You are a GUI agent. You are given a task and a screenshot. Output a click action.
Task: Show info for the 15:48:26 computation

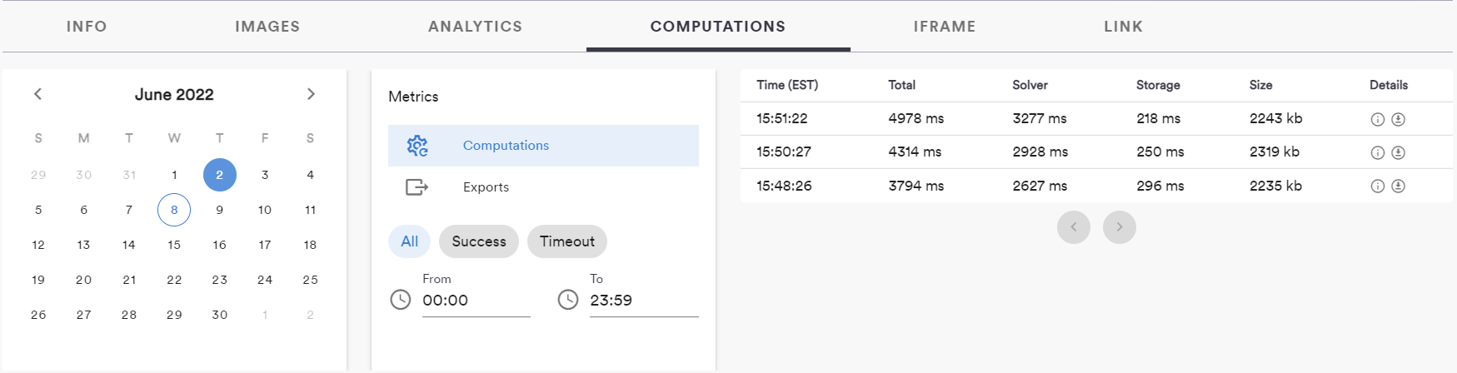tap(1377, 186)
